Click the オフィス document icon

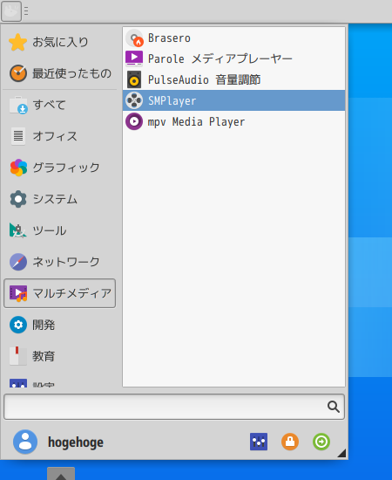18,136
